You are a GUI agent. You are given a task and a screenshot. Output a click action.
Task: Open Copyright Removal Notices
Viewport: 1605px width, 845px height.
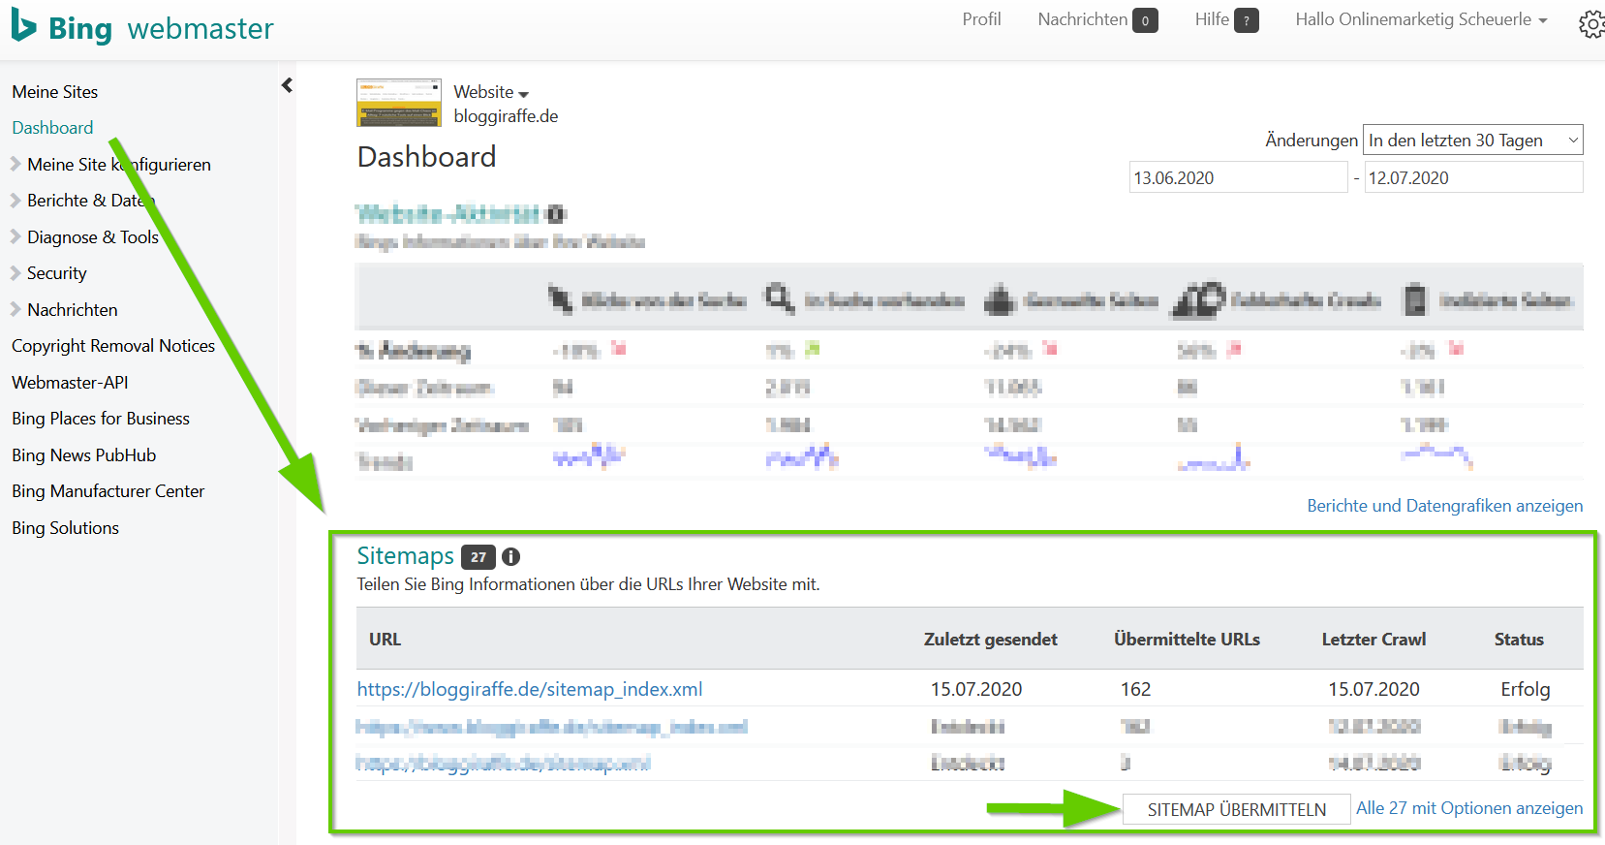pos(113,346)
